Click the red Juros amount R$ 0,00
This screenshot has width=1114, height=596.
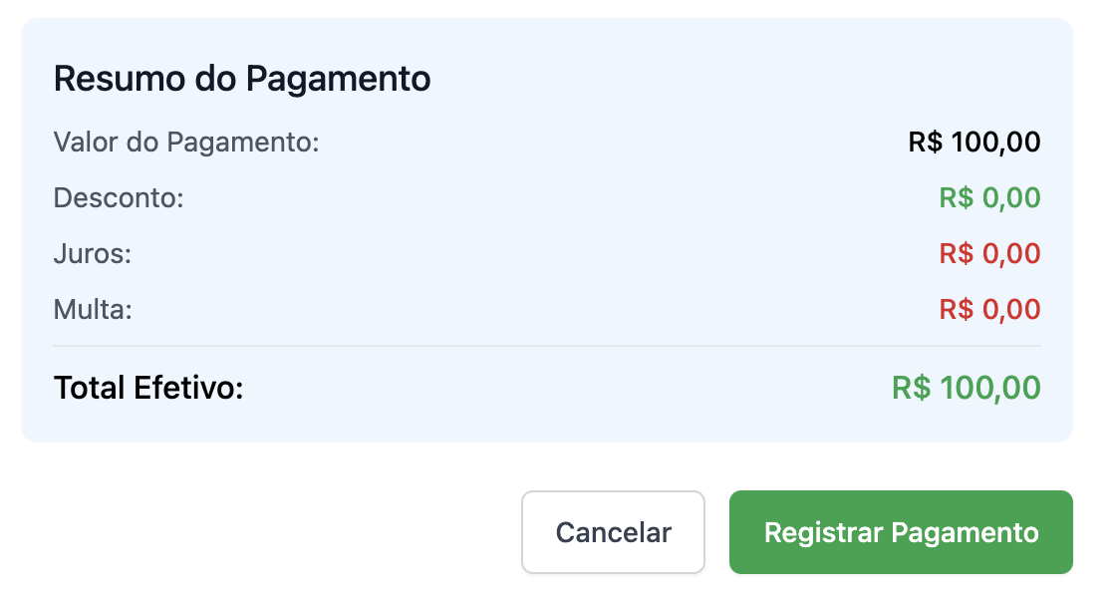click(x=989, y=254)
